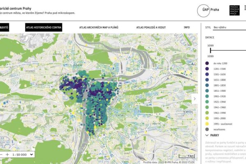Select 'do roku 1200' legend swatch
The width and height of the screenshot is (246, 164).
[207, 64]
